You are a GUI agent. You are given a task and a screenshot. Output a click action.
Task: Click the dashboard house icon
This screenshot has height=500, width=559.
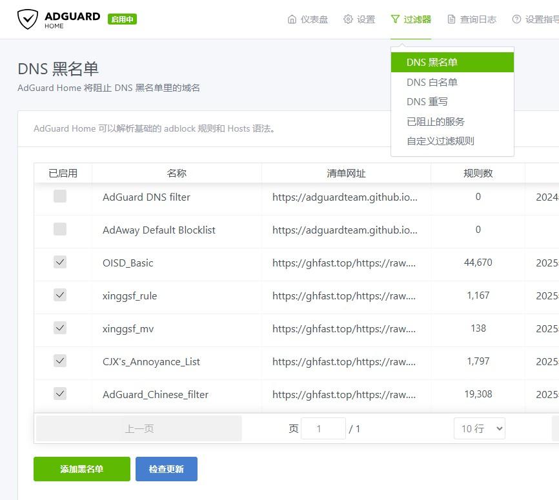pyautogui.click(x=292, y=19)
